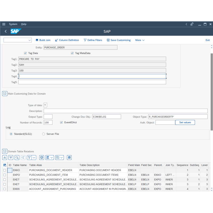Open the SAP hamburger menu icon
The height and width of the screenshot is (213, 213).
pos(4,24)
